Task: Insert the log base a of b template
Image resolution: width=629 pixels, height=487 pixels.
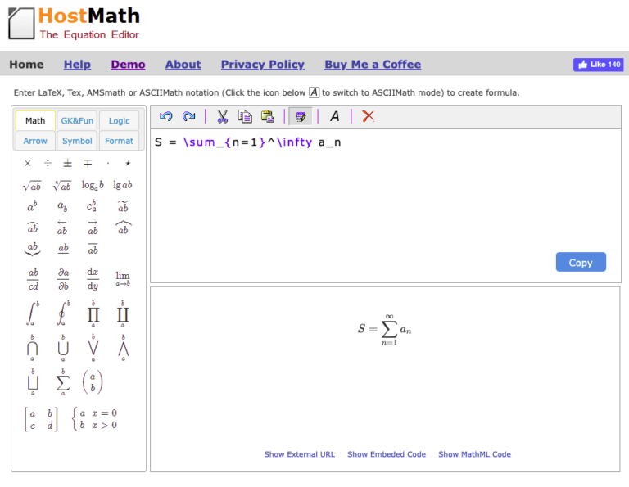Action: (x=93, y=185)
